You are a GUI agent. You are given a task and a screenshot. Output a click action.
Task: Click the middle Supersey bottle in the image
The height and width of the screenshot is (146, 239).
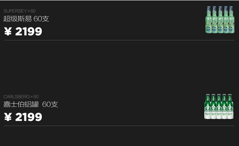pos(220,20)
